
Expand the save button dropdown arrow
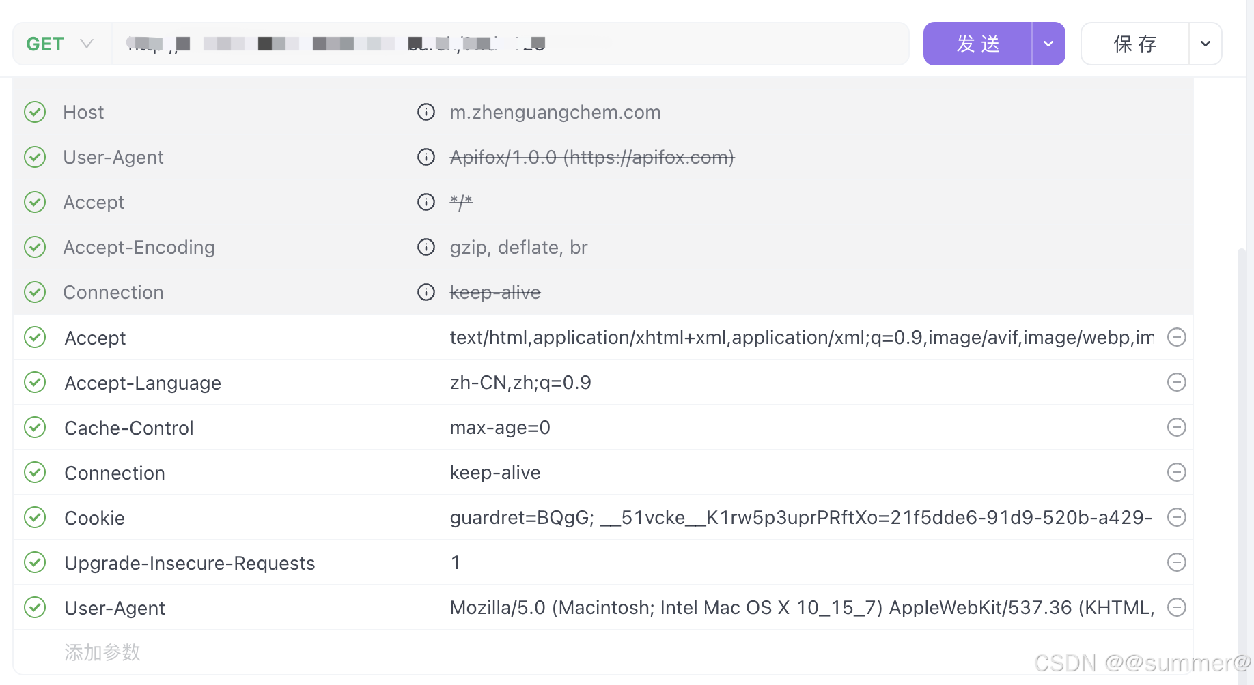(x=1206, y=44)
